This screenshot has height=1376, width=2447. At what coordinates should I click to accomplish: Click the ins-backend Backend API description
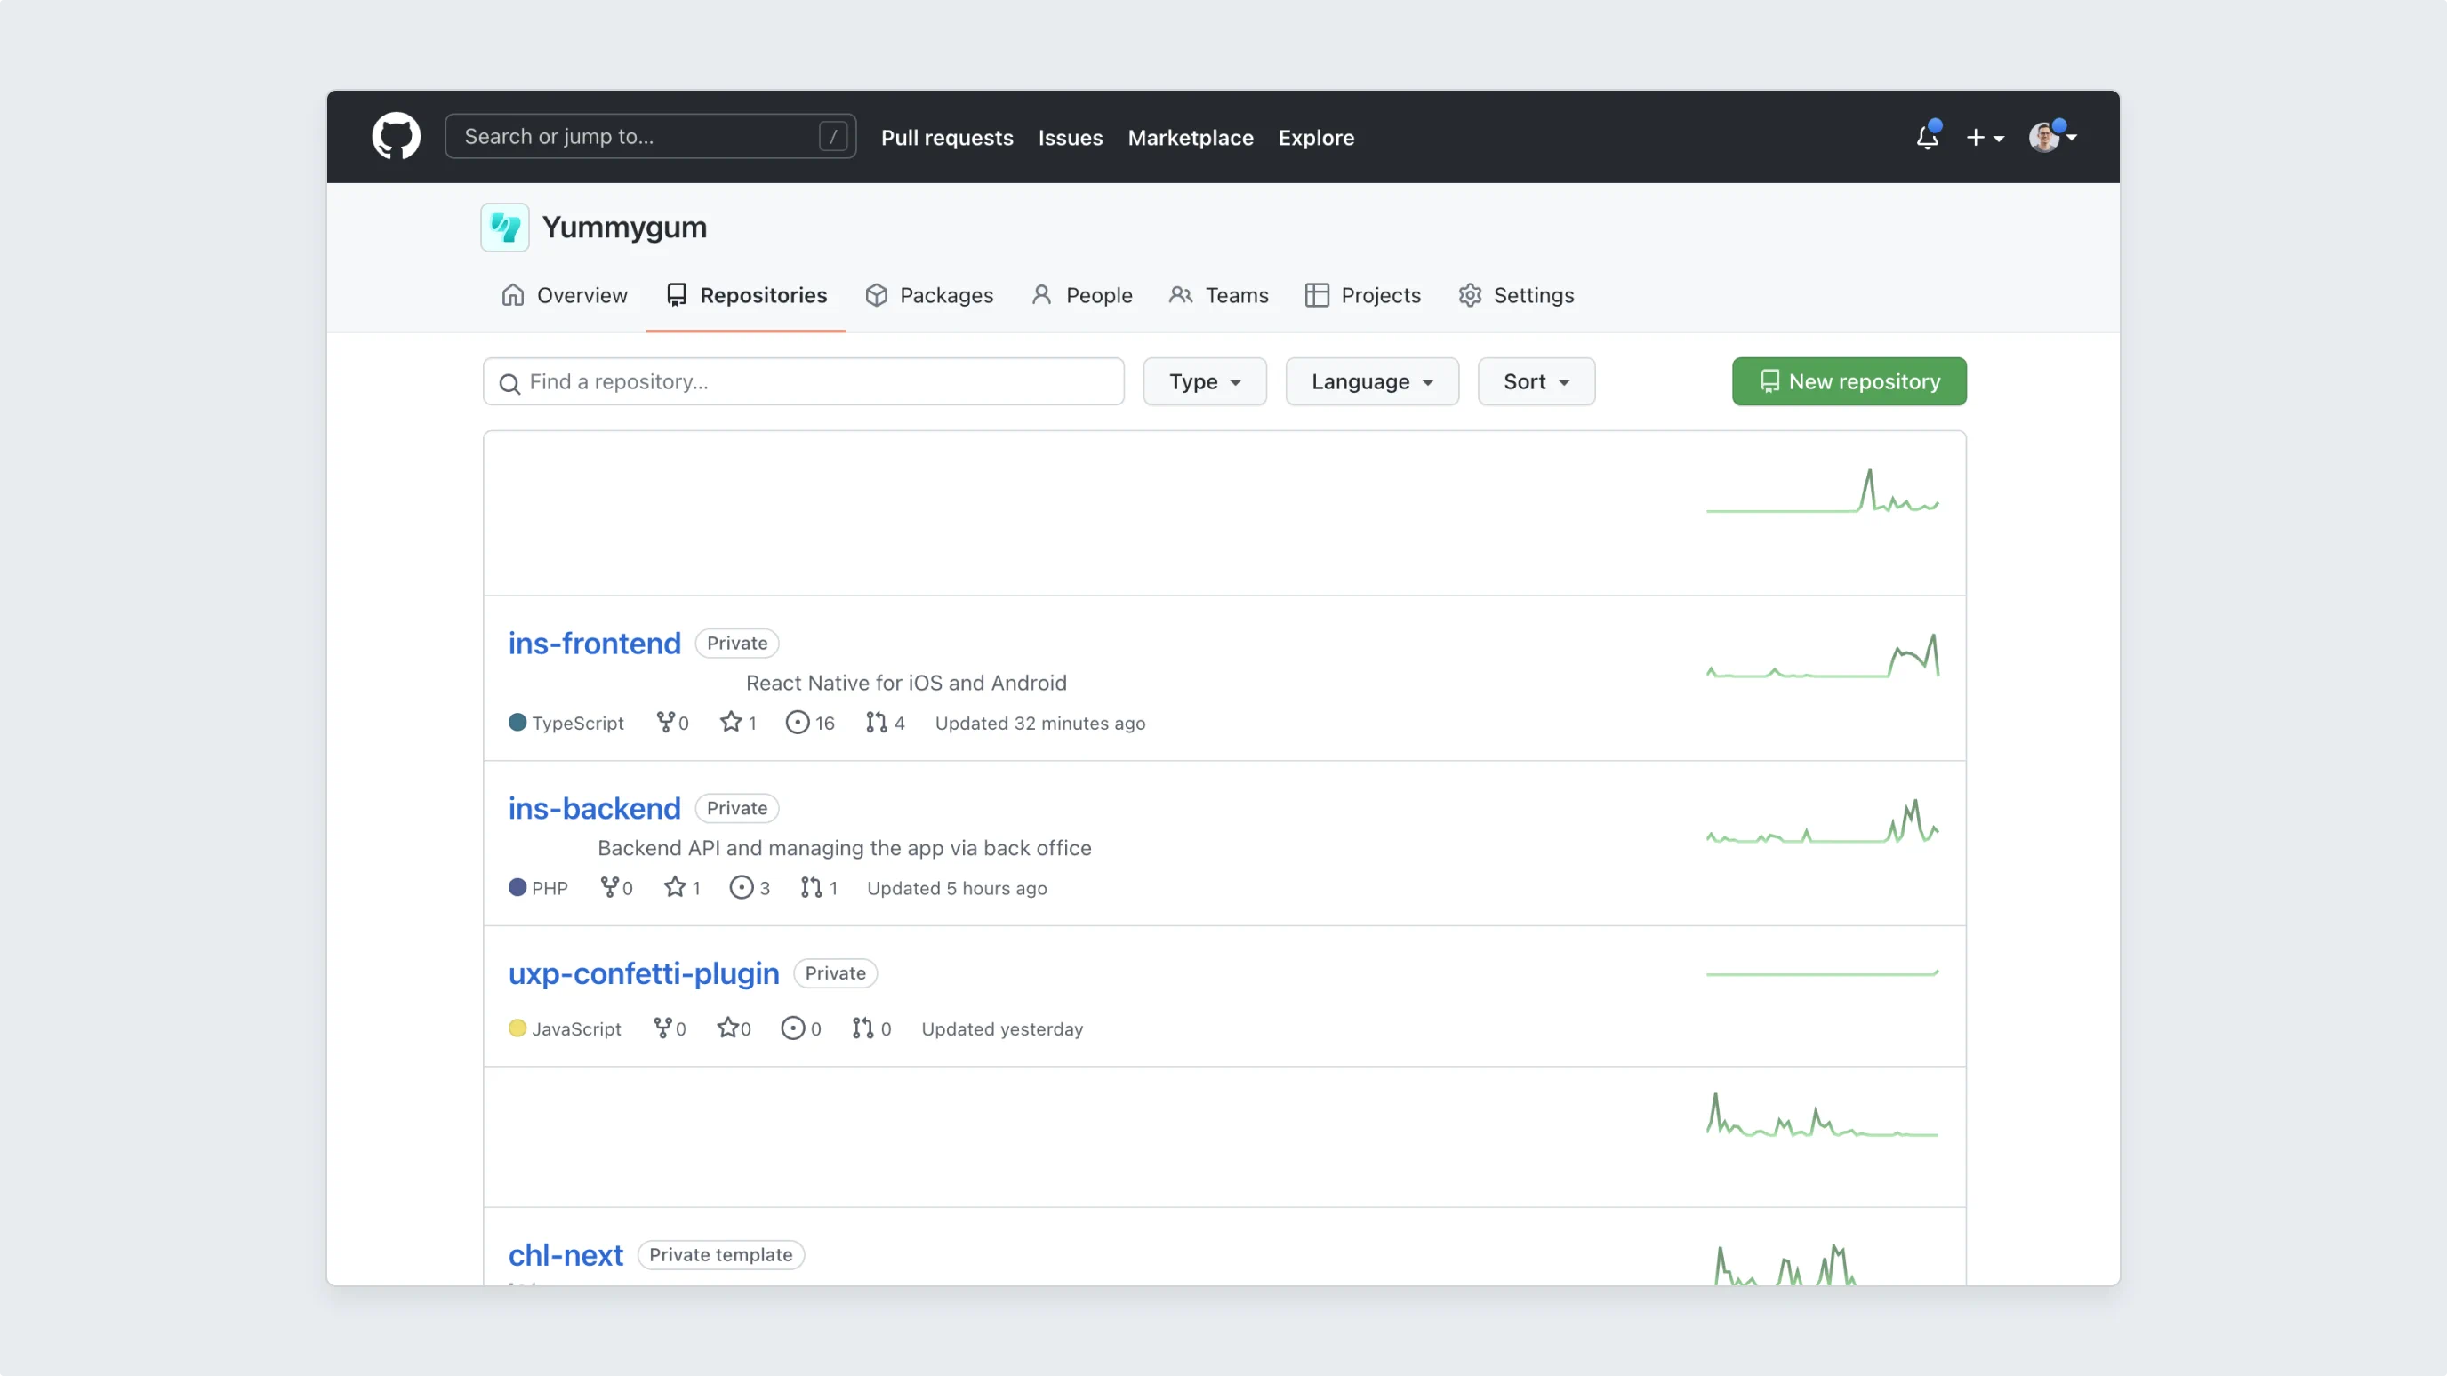point(845,848)
